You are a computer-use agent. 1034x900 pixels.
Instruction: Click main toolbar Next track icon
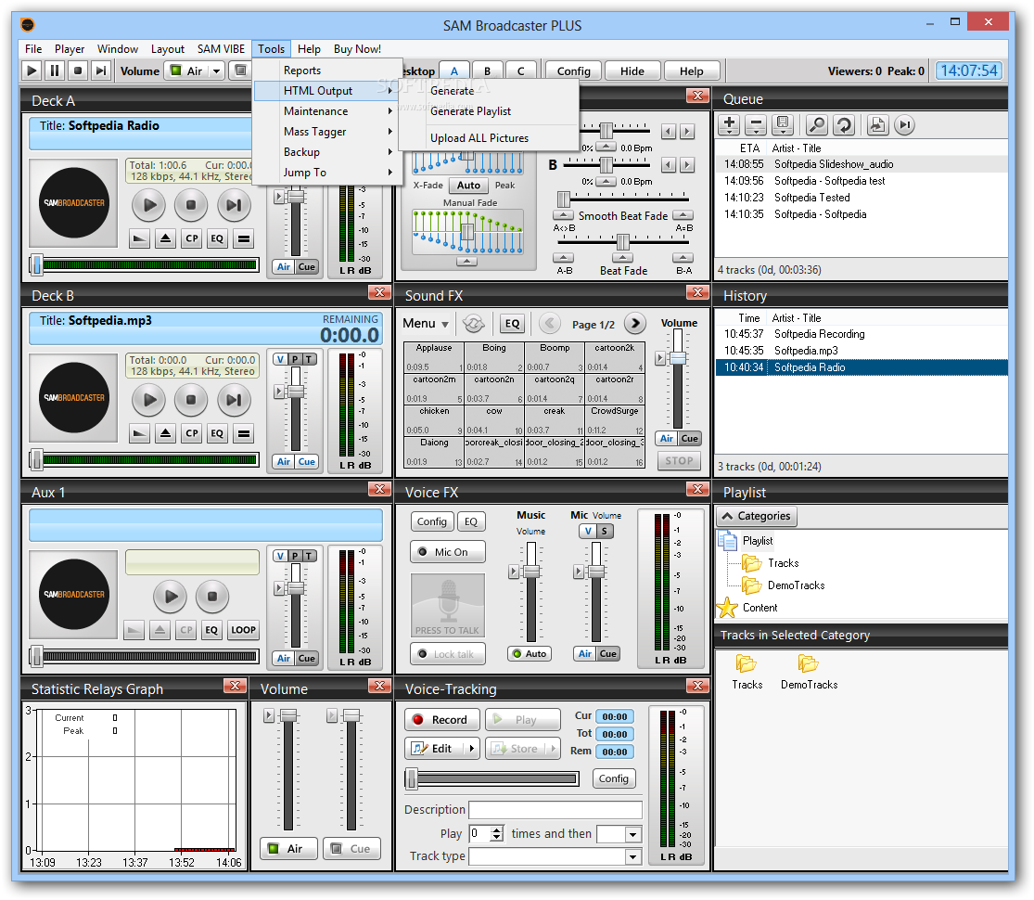coord(101,70)
